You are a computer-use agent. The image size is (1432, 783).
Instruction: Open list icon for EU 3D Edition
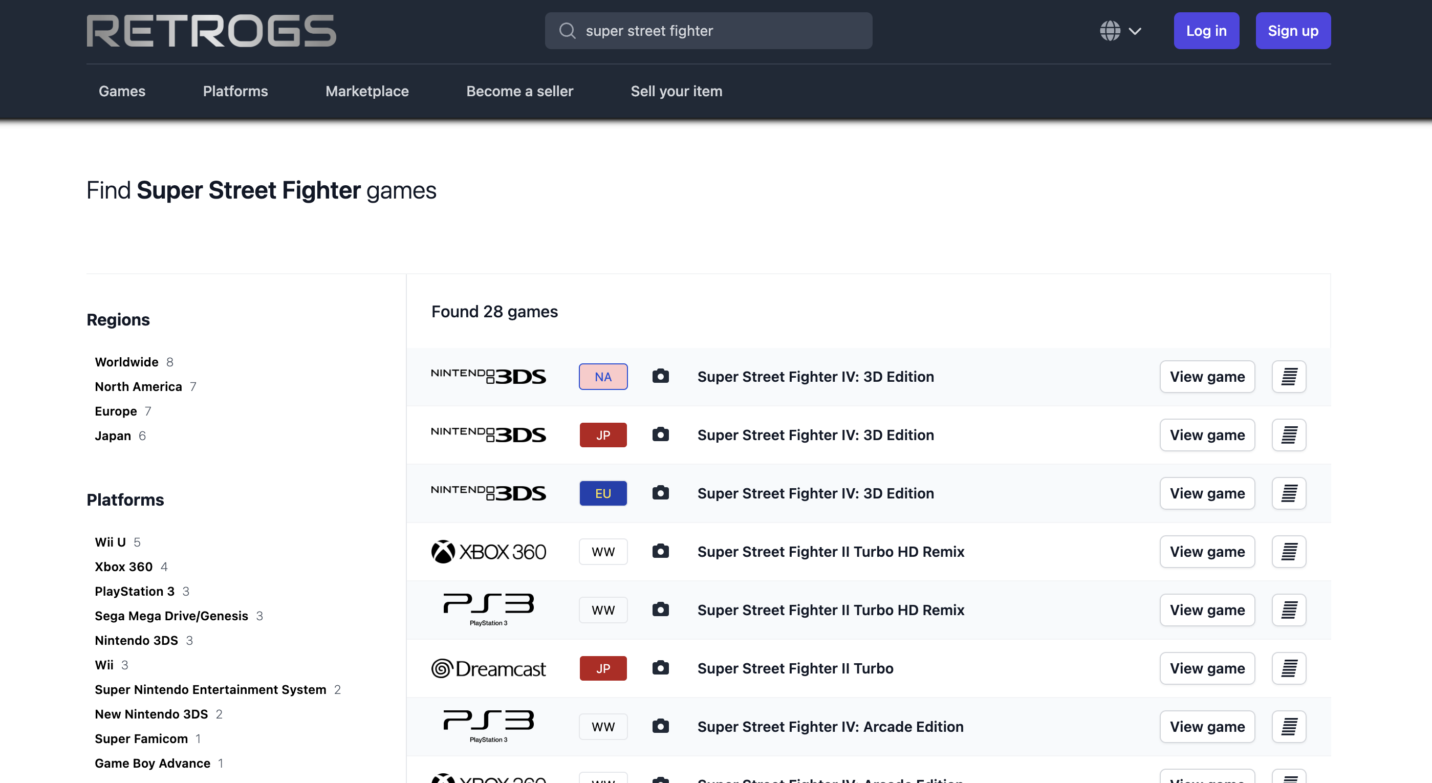[x=1289, y=493]
